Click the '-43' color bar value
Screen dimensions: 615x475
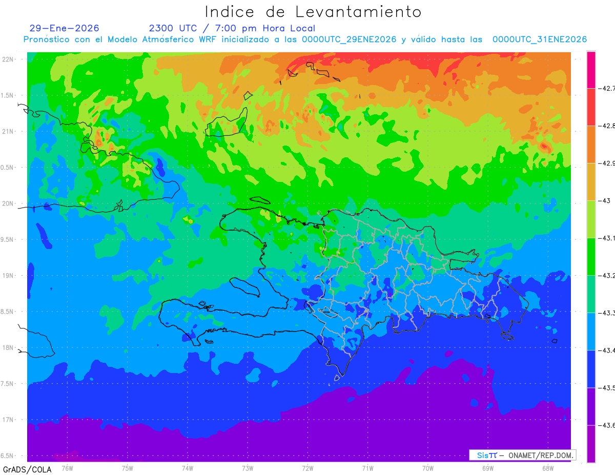605,200
